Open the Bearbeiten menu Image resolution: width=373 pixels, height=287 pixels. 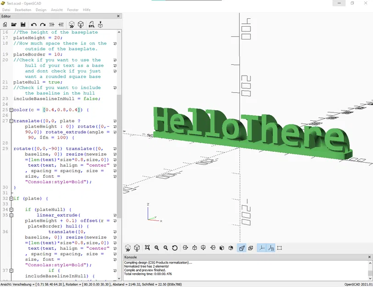22,10
